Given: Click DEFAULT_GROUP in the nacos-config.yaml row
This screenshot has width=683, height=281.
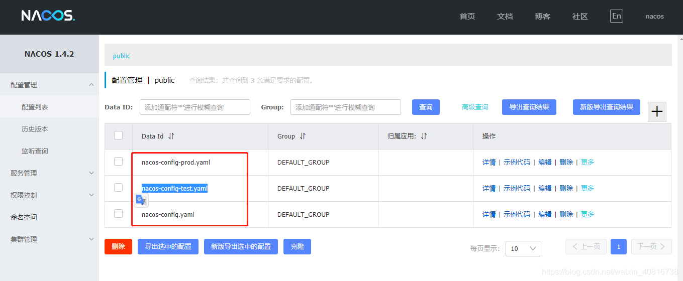Looking at the screenshot, I should pyautogui.click(x=303, y=214).
